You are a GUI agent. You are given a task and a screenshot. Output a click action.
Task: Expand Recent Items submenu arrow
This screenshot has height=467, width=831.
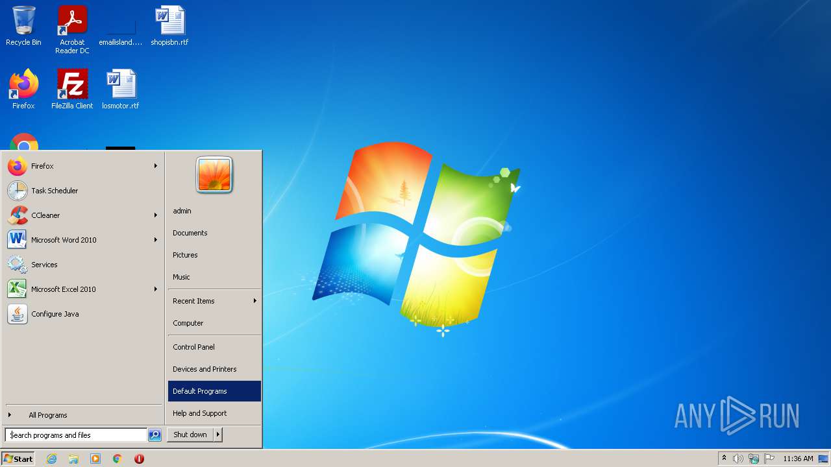point(255,301)
